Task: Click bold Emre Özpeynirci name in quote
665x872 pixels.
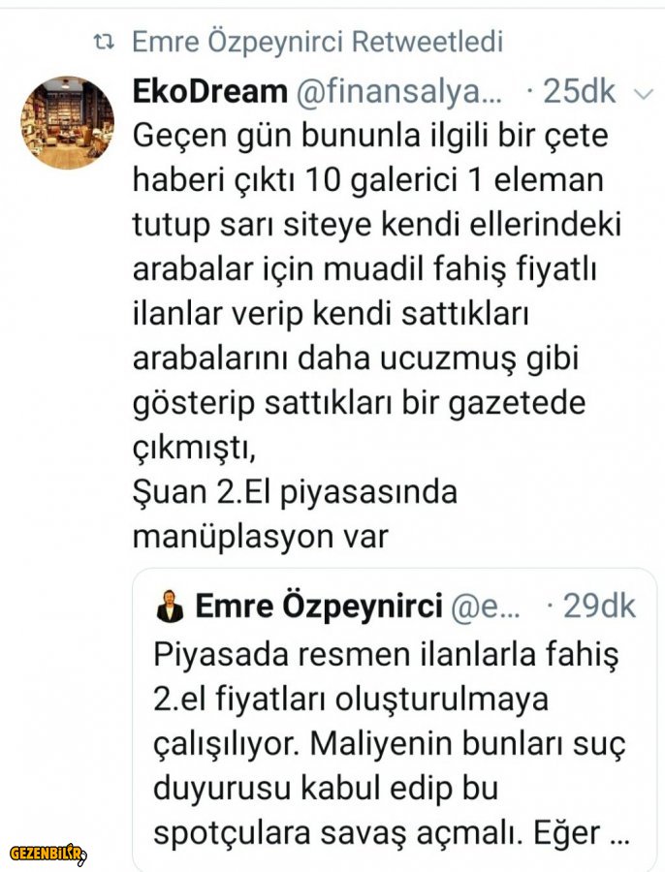Action: coord(319,607)
